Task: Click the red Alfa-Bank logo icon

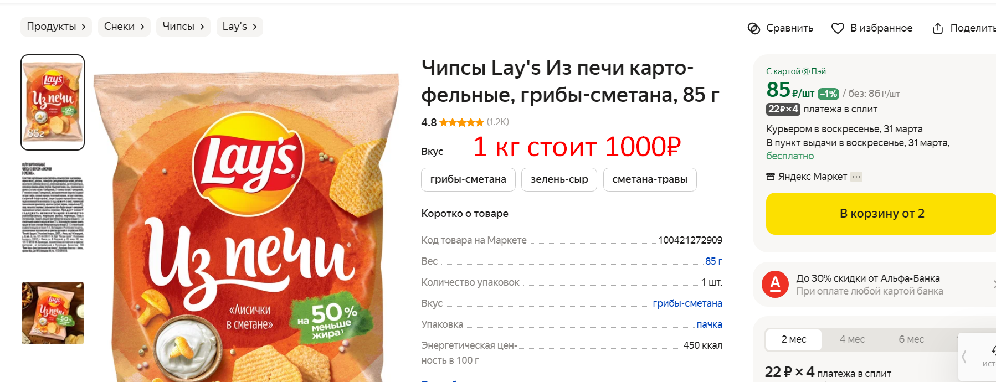Action: (776, 285)
